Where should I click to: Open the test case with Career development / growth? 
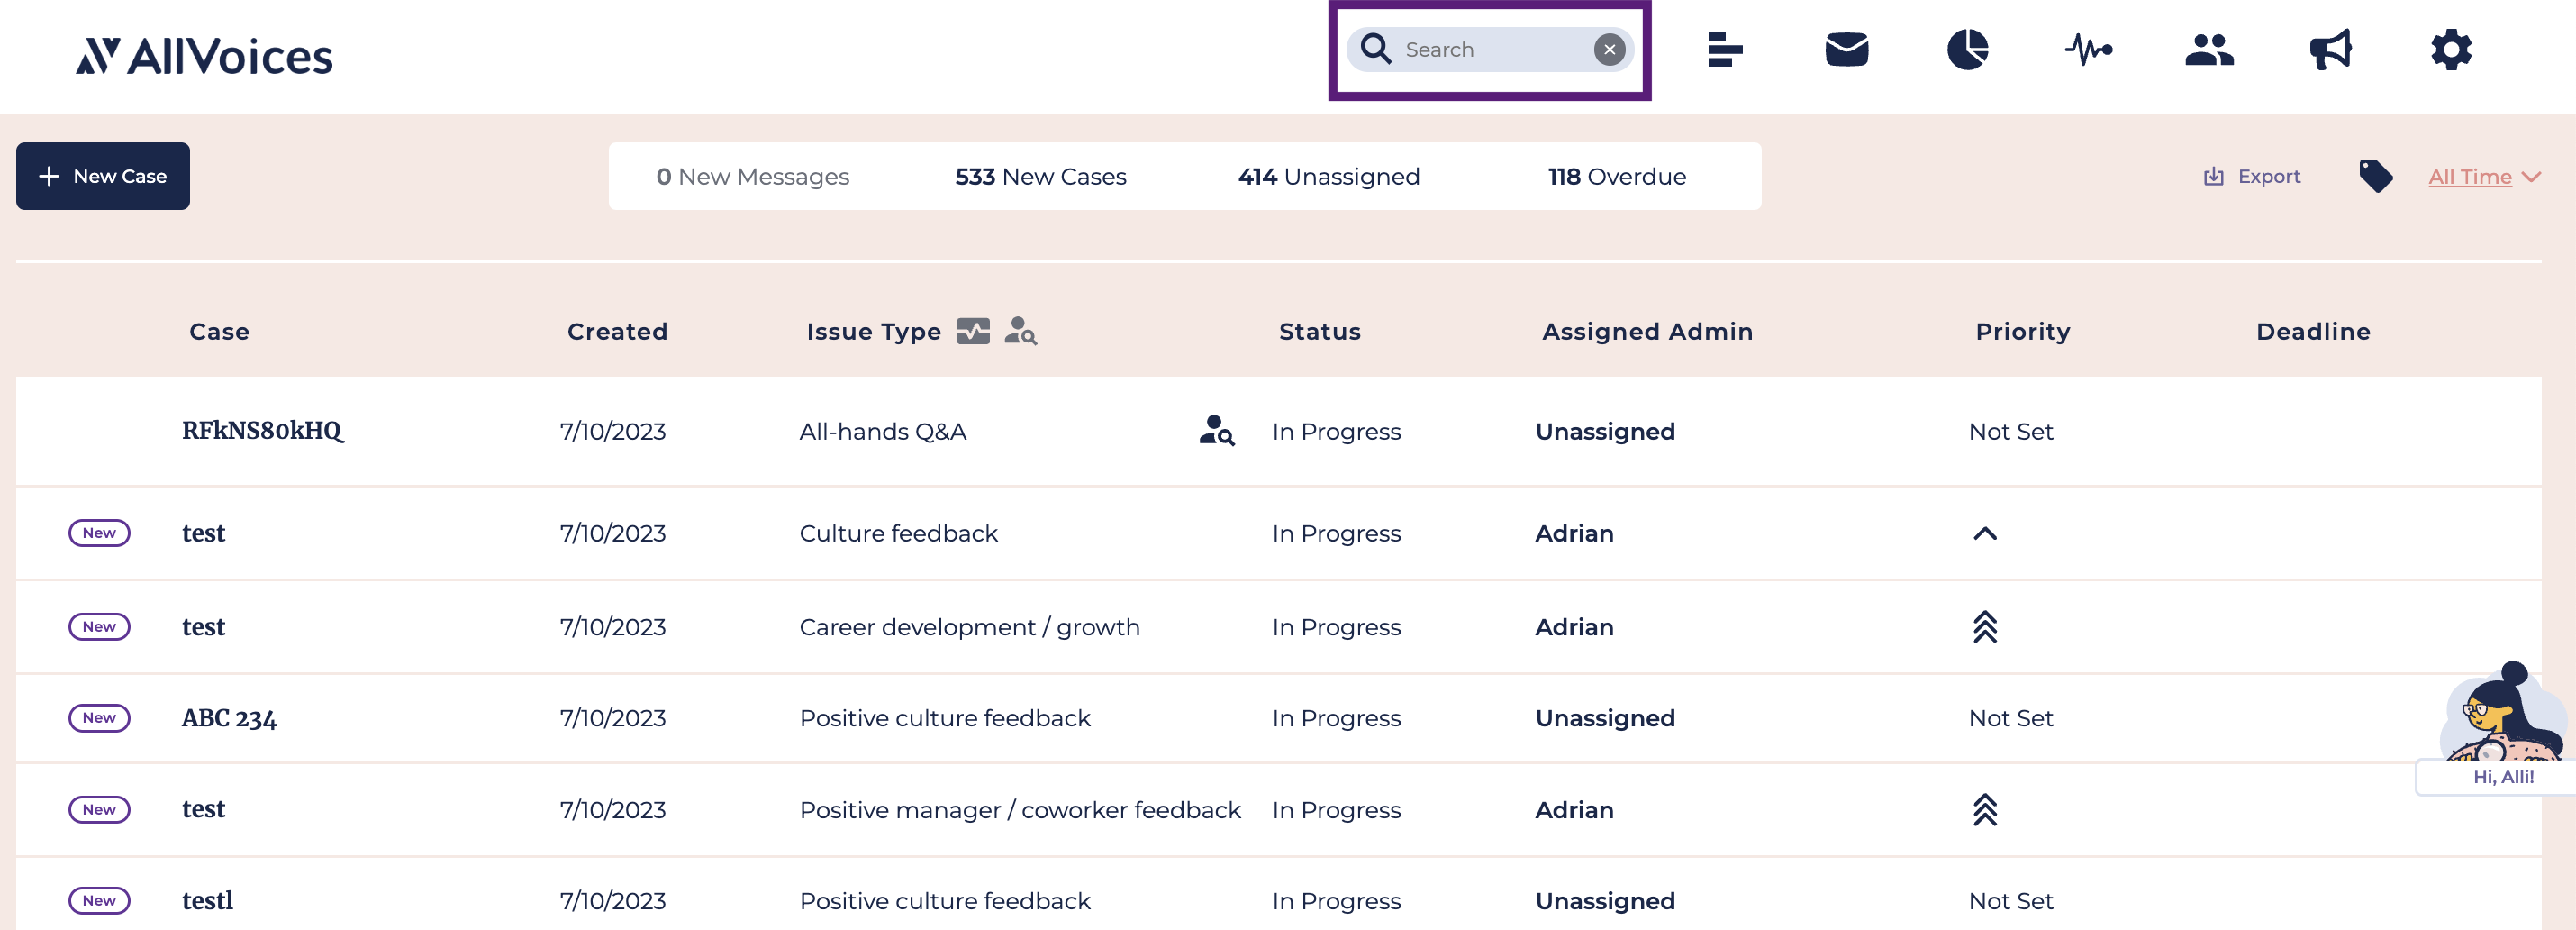[203, 627]
